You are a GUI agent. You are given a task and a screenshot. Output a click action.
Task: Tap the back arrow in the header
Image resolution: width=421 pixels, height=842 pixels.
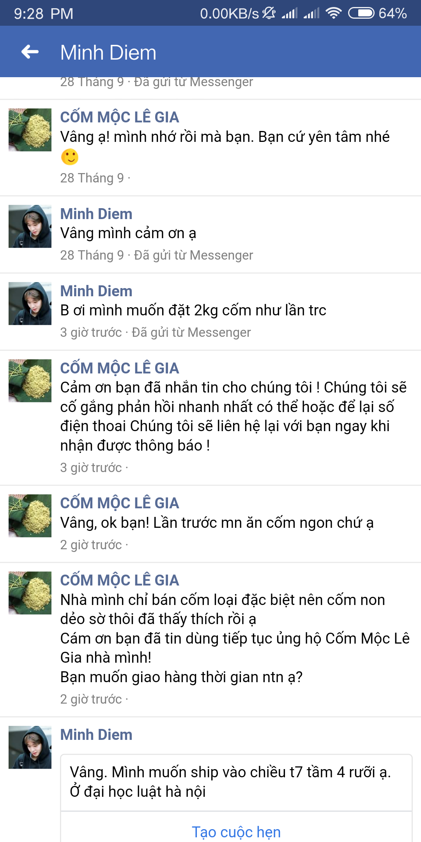[30, 51]
